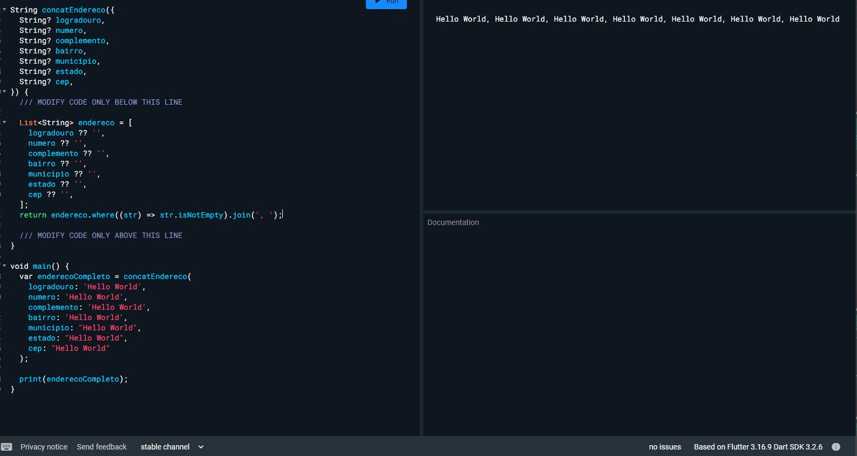Image resolution: width=857 pixels, height=456 pixels.
Task: Collapse the List<String> endereco fold arrow
Action: [x=4, y=122]
